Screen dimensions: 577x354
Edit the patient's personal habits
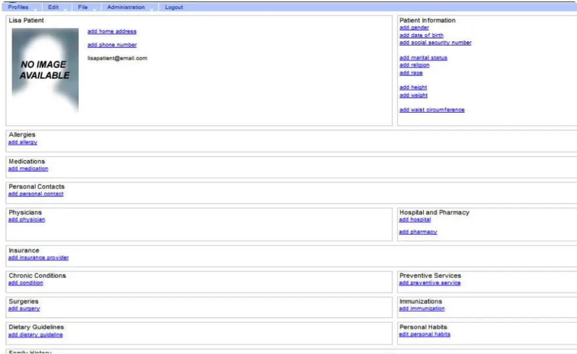(x=424, y=334)
